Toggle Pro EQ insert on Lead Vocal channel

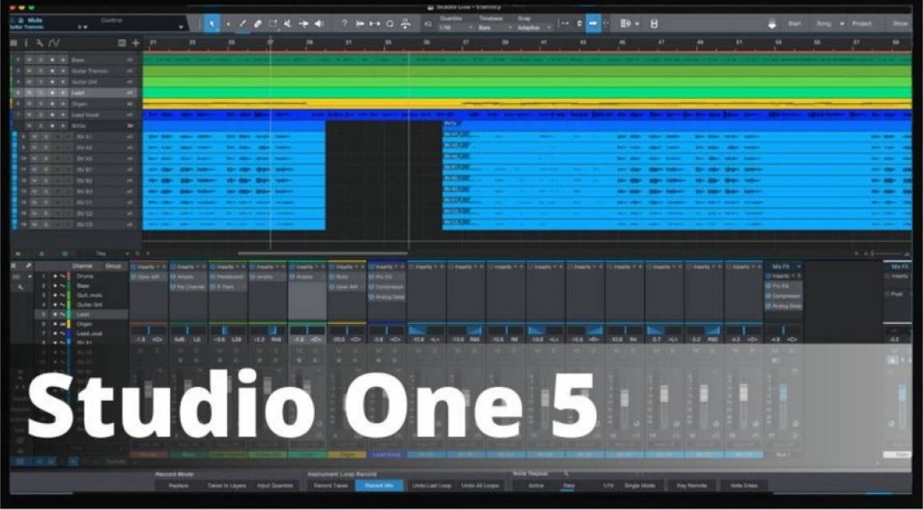[371, 277]
